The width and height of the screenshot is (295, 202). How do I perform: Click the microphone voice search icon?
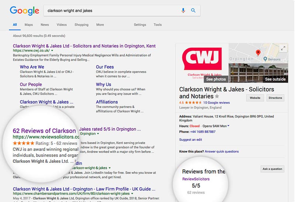pyautogui.click(x=183, y=11)
